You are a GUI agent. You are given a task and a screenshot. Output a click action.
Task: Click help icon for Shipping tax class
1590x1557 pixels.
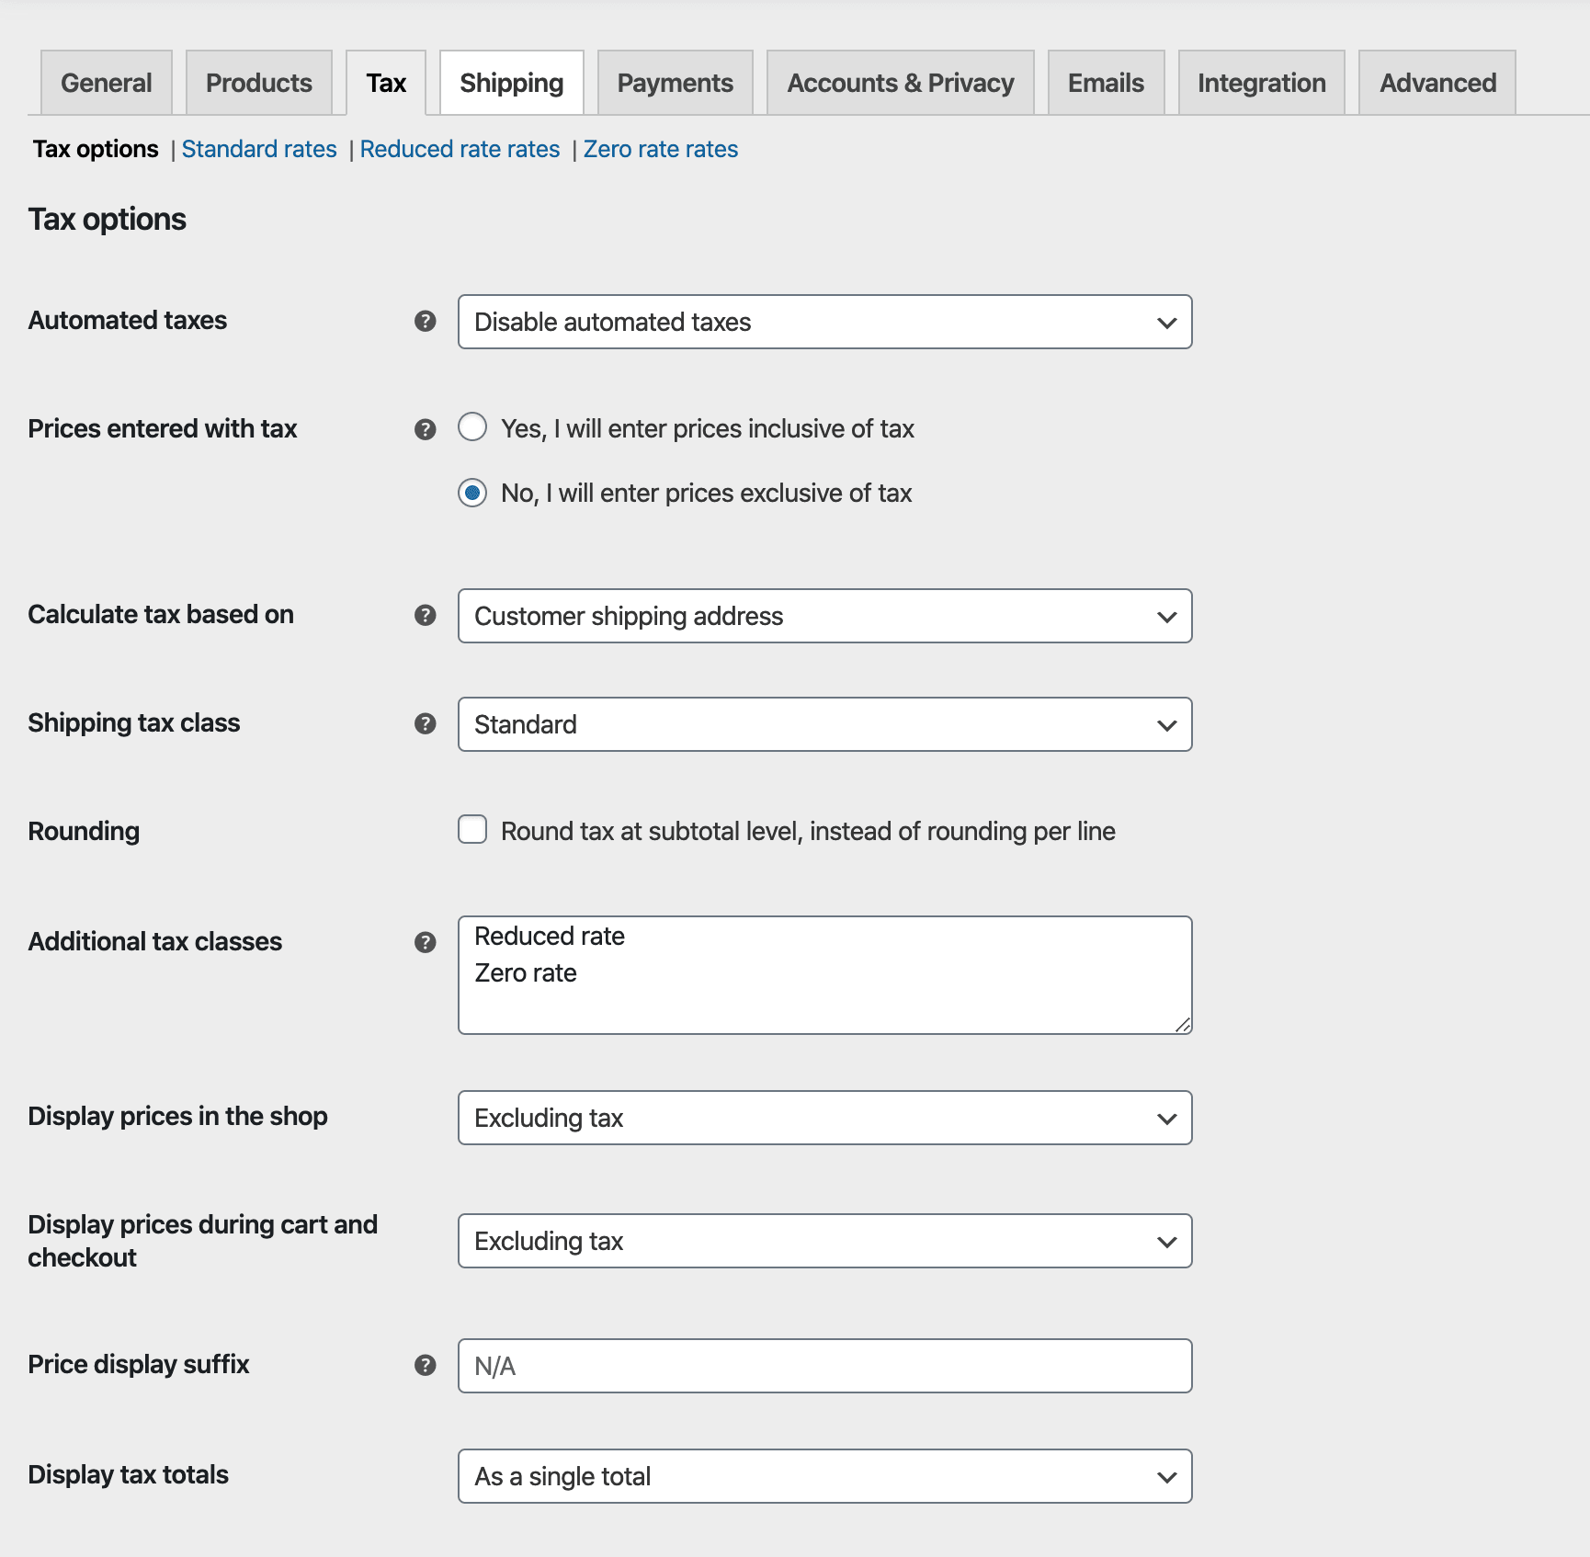point(425,723)
